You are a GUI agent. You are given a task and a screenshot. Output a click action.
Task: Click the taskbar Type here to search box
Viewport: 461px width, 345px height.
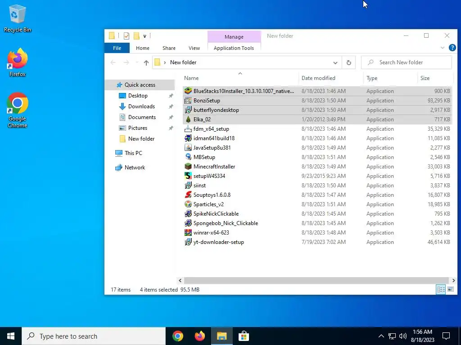94,336
